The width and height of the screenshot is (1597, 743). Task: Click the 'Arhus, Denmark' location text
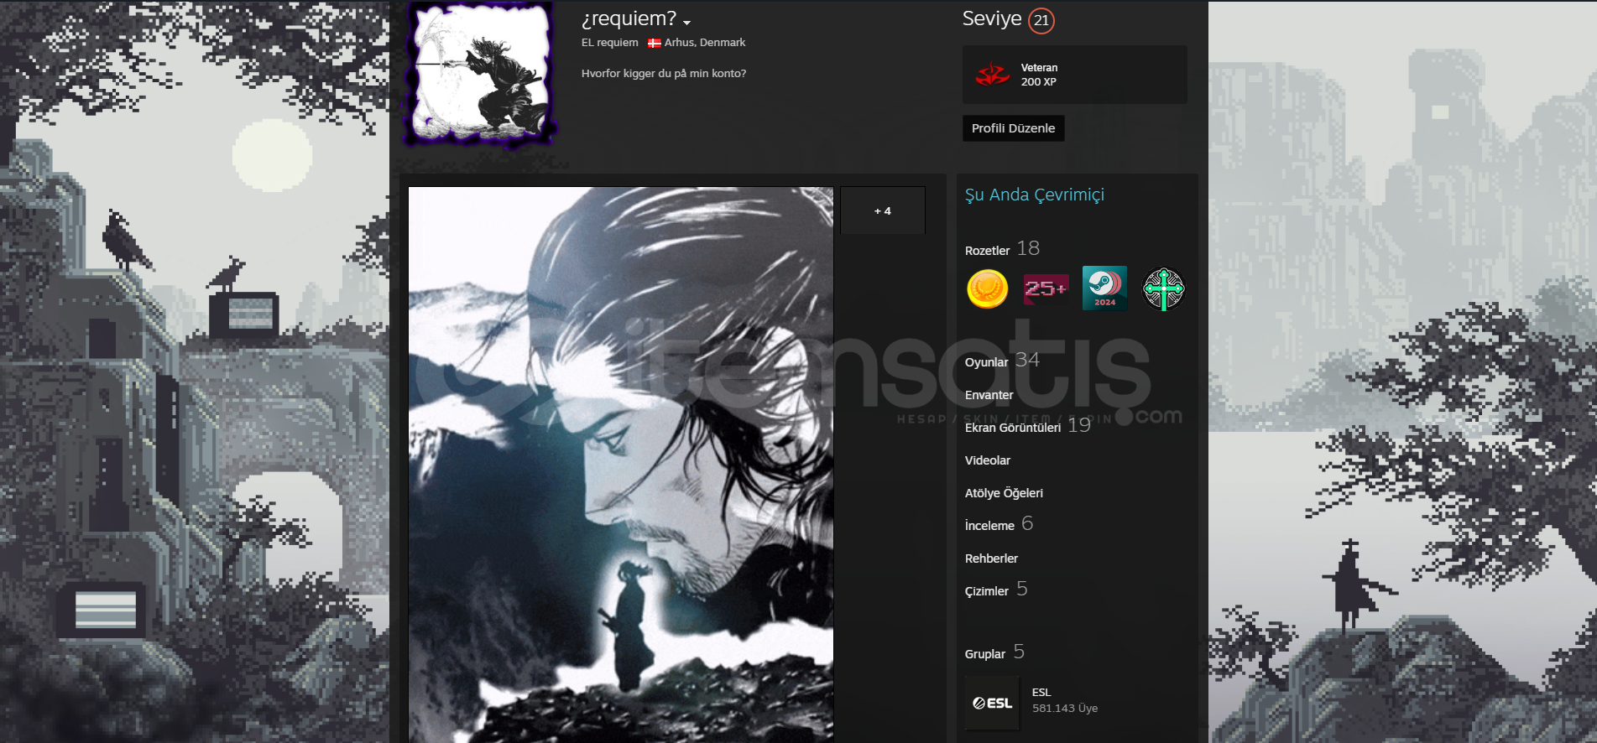click(705, 43)
